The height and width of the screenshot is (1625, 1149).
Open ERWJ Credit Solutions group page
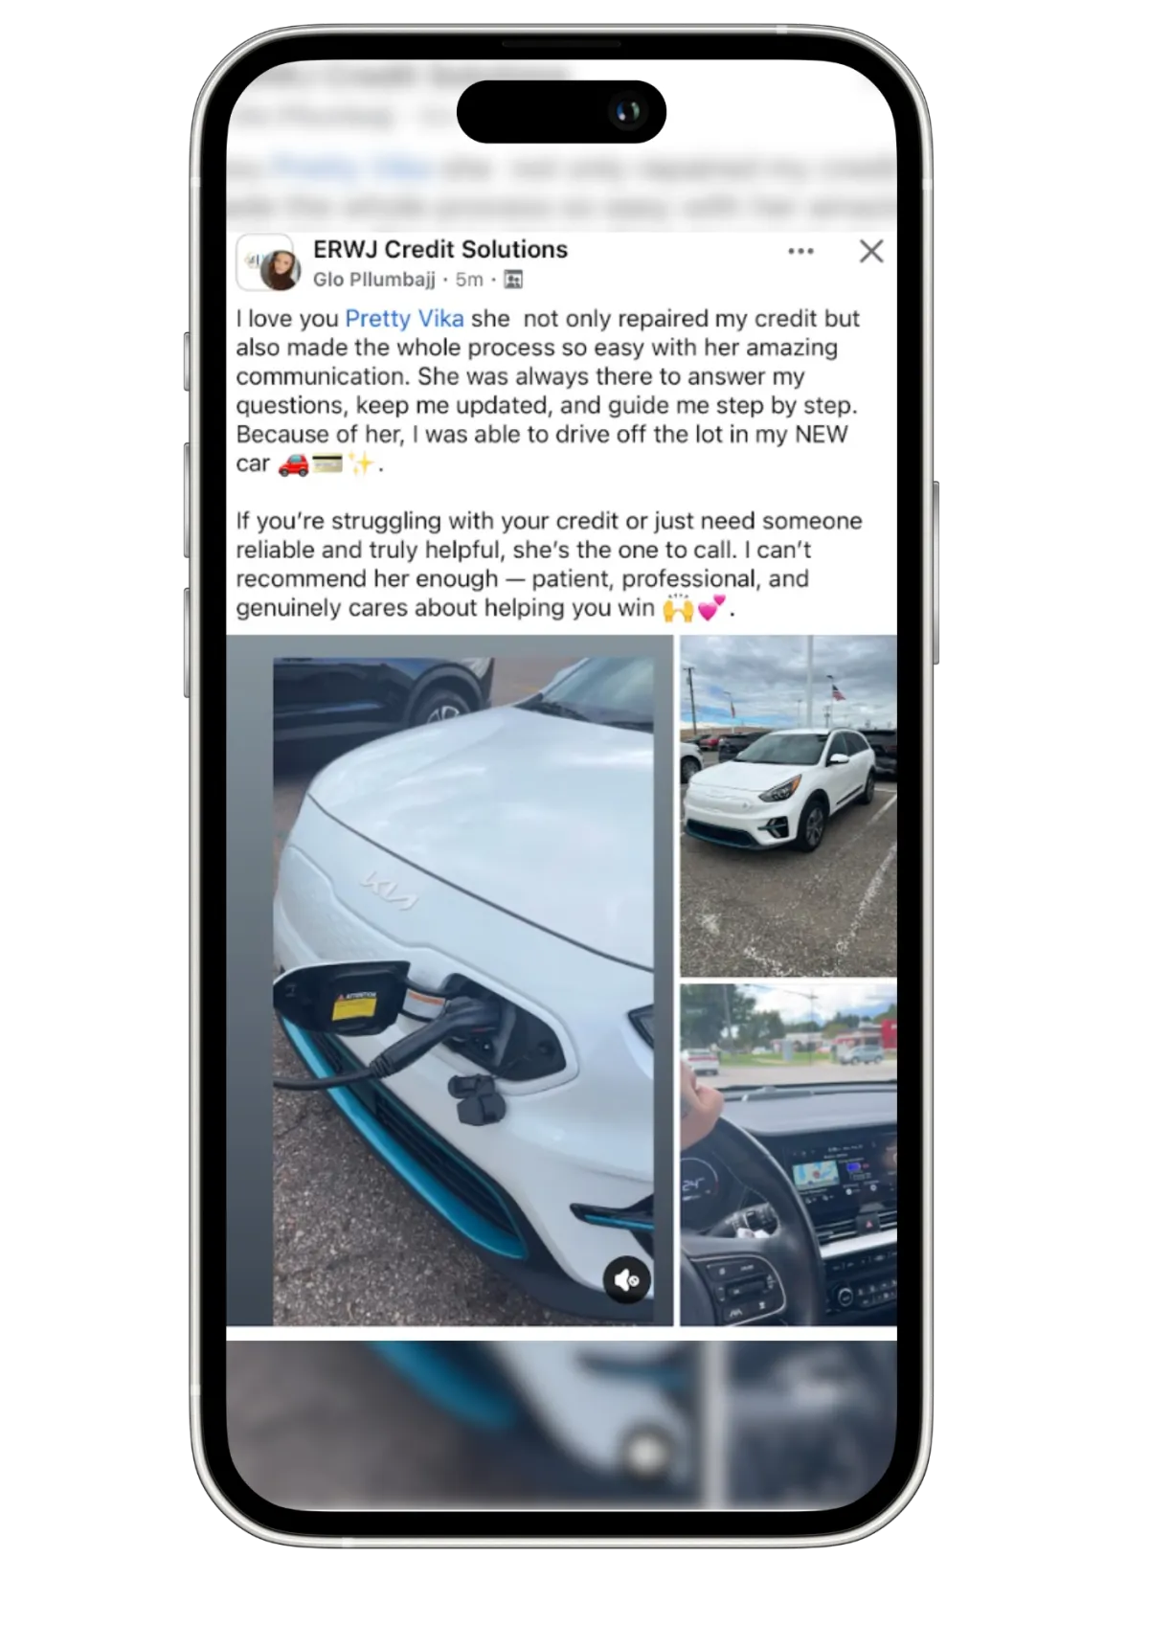tap(440, 249)
